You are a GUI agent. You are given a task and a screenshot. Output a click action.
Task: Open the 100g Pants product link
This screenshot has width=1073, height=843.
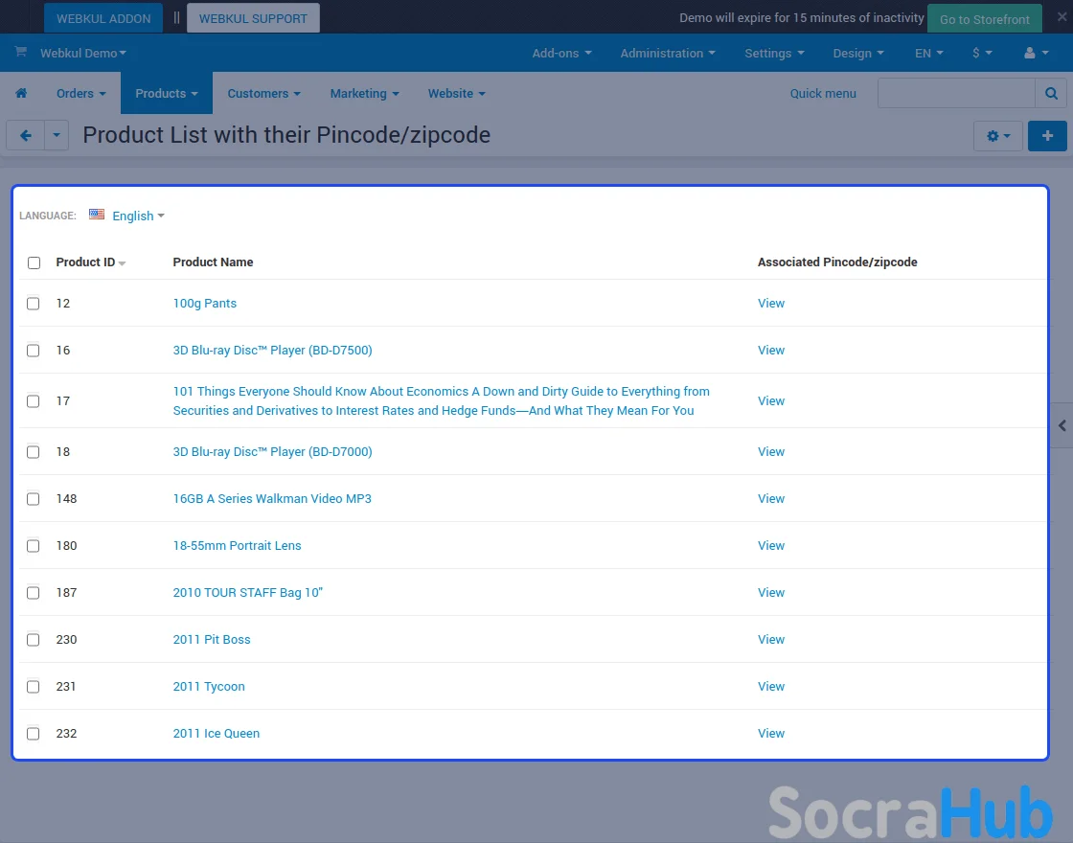click(205, 303)
